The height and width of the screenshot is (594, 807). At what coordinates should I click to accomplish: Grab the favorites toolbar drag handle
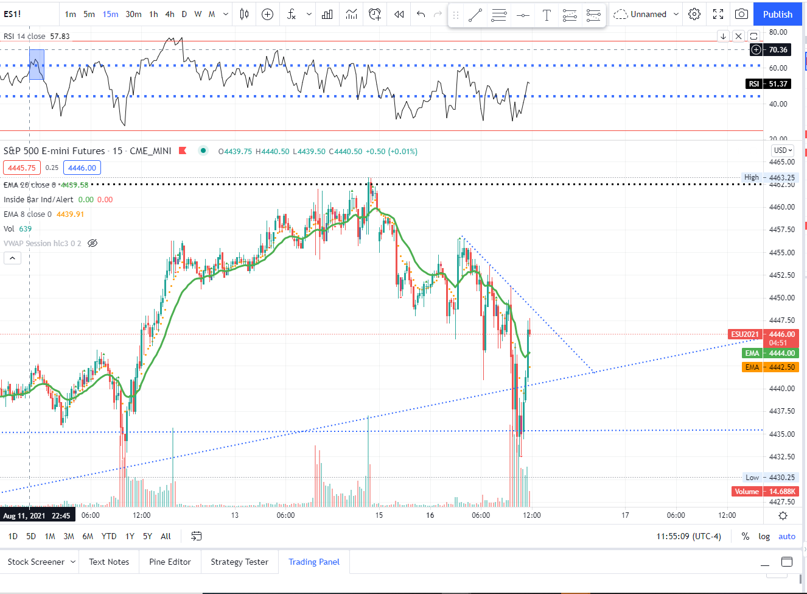point(456,15)
